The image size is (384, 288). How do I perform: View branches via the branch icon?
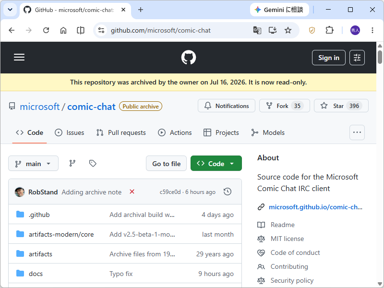(72, 163)
